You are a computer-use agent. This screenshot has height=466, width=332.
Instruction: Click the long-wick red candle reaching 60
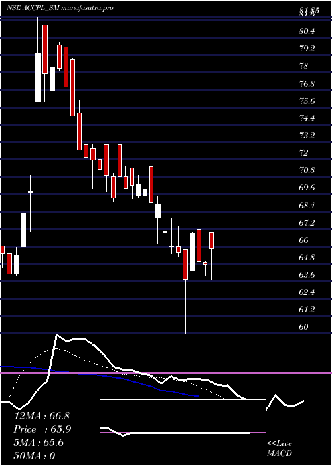[x=185, y=264]
